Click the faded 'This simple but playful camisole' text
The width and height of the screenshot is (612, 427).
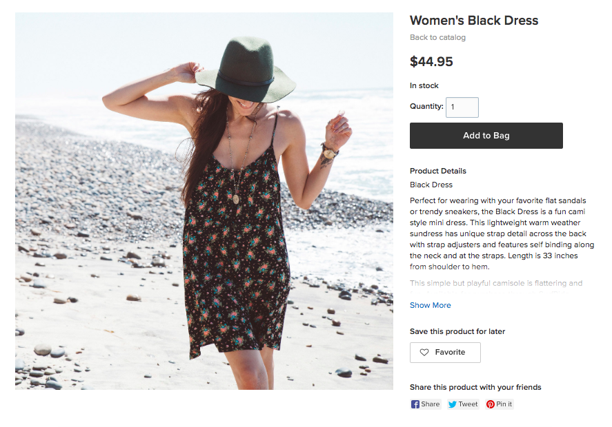tap(495, 283)
